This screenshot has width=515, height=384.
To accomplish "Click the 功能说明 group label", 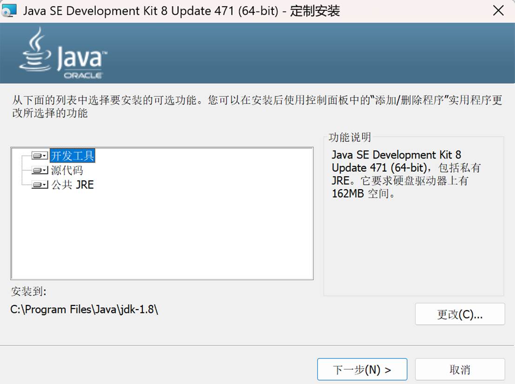I will point(350,137).
